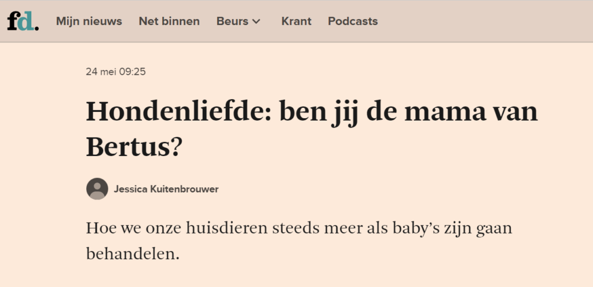Click the 09:25 publication time

point(133,71)
